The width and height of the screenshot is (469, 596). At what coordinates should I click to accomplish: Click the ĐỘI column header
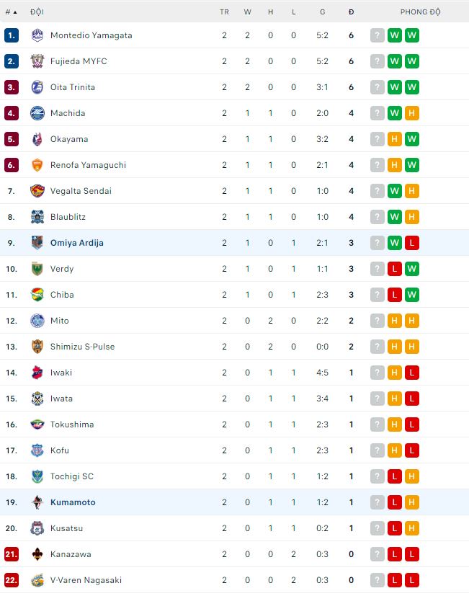point(37,12)
